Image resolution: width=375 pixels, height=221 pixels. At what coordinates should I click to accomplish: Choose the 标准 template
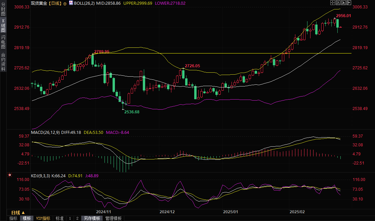click(x=59, y=218)
